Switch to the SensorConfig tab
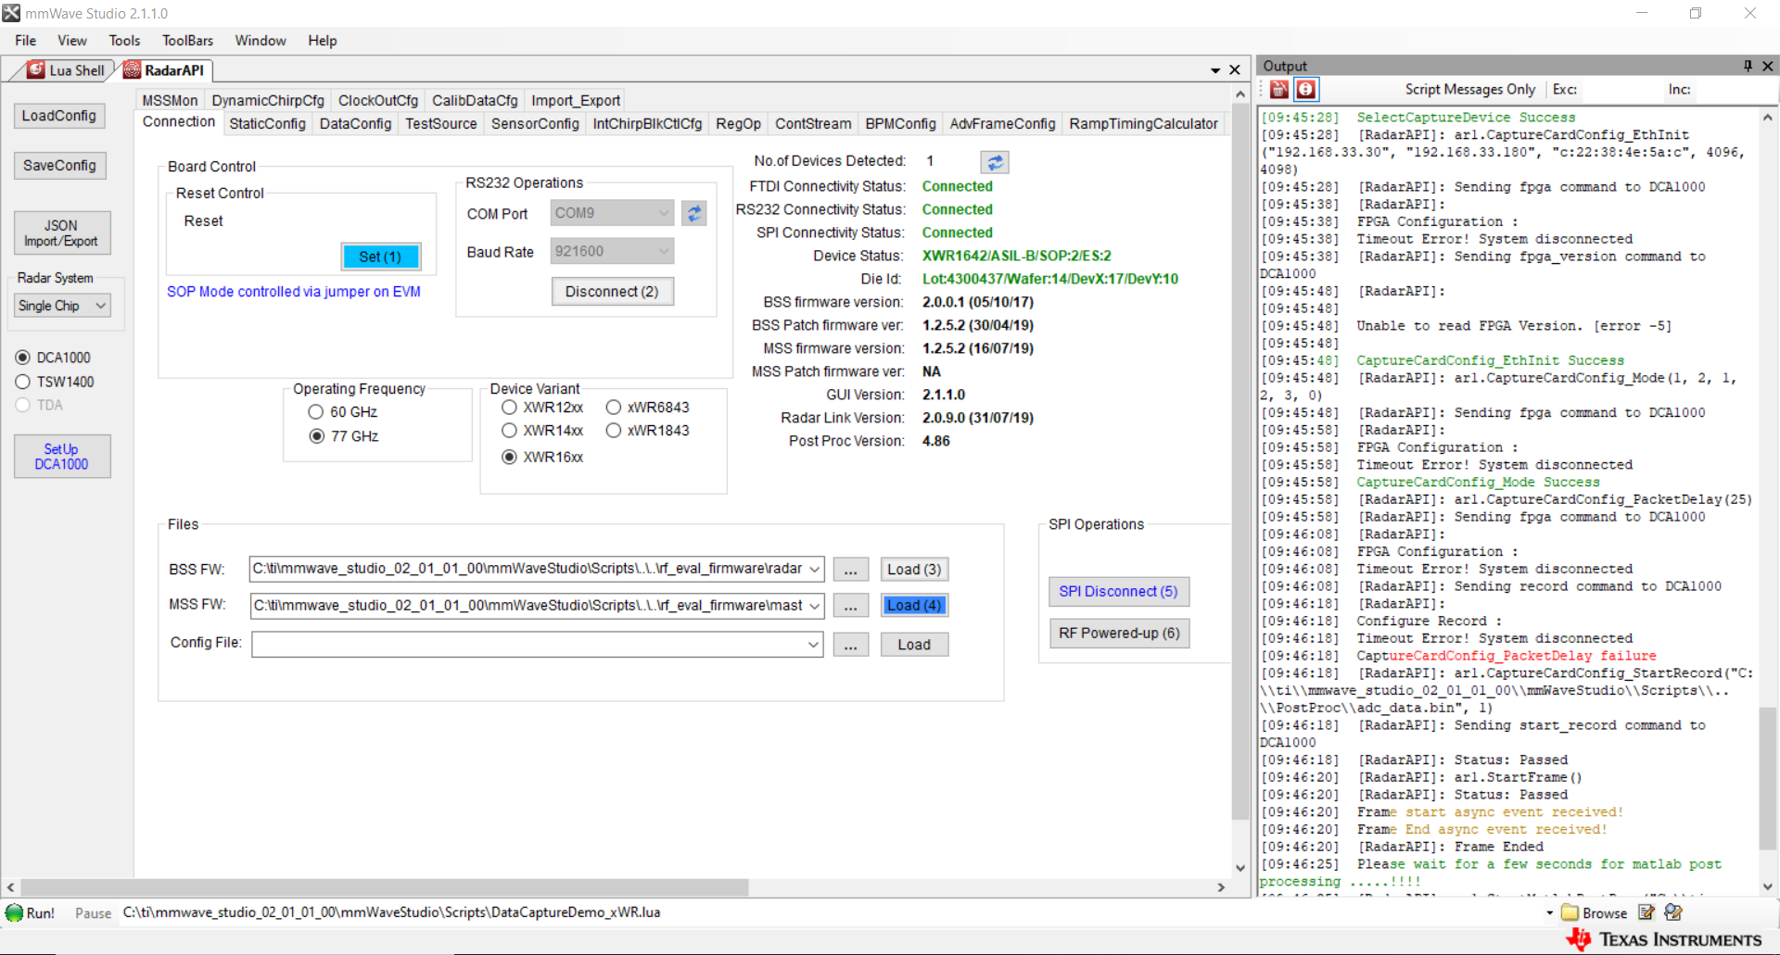 [x=535, y=124]
